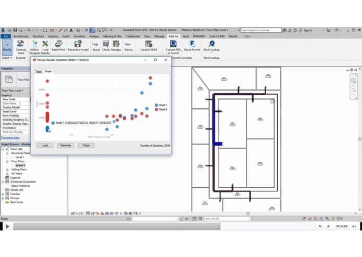
Task: Click the Text (A) tool in the quick access toolbar
Action: [71, 30]
